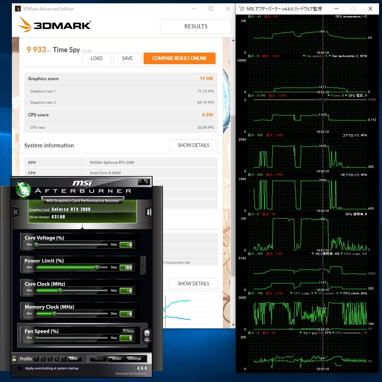Click the Core Voltage slider handle

click(x=36, y=244)
